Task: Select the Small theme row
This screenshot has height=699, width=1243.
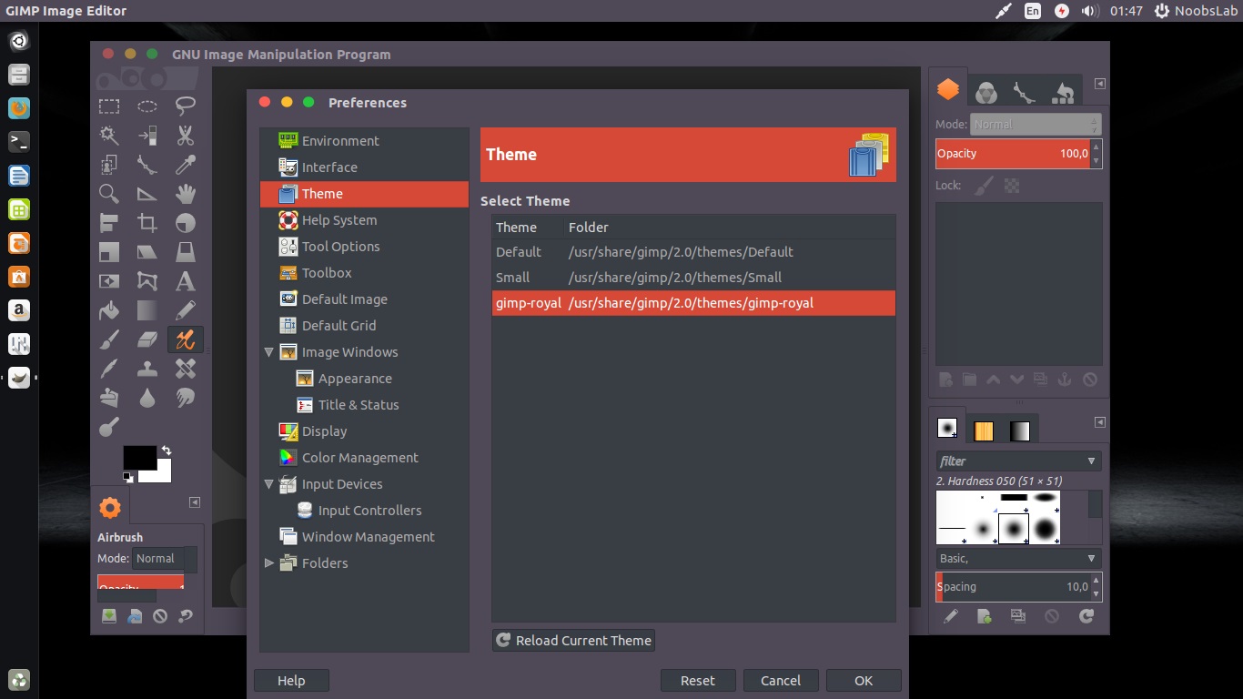Action: pos(693,278)
